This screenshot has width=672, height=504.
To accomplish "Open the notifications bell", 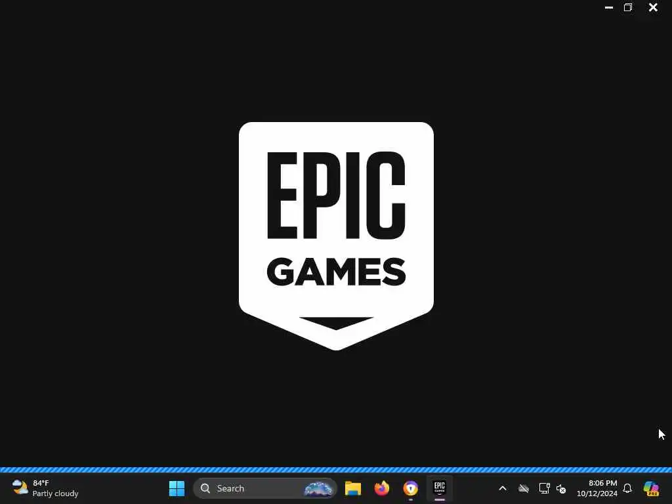I will point(627,488).
